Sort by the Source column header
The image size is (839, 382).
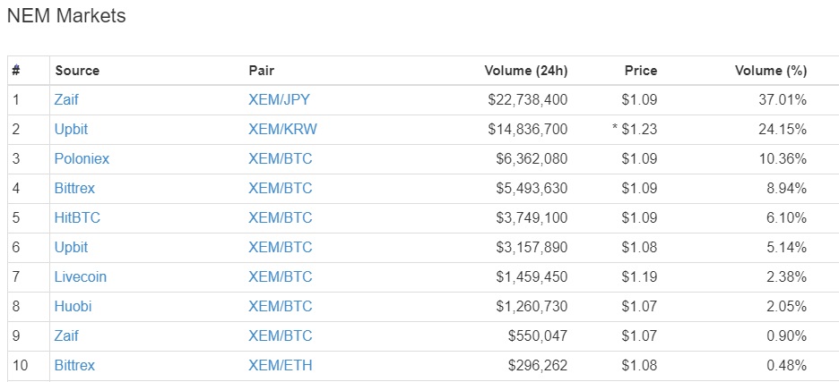pyautogui.click(x=77, y=71)
